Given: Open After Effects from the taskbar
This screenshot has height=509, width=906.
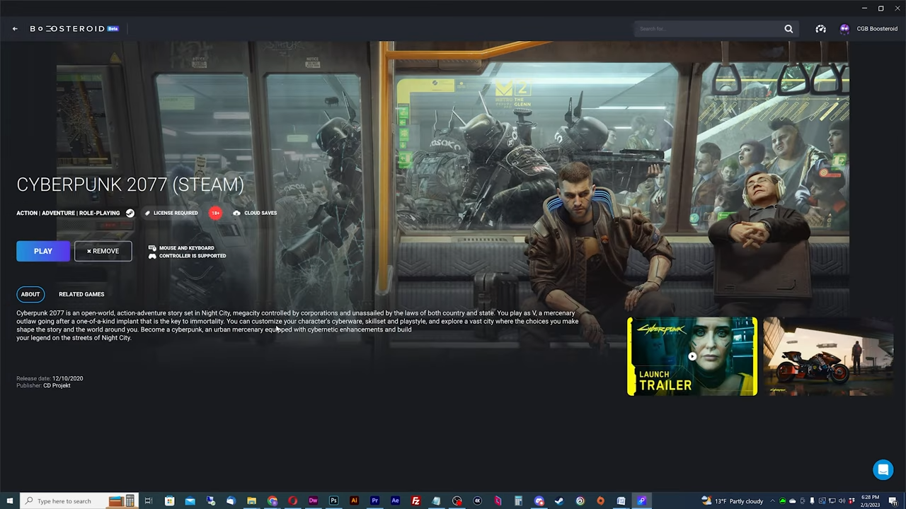Looking at the screenshot, I should [395, 501].
